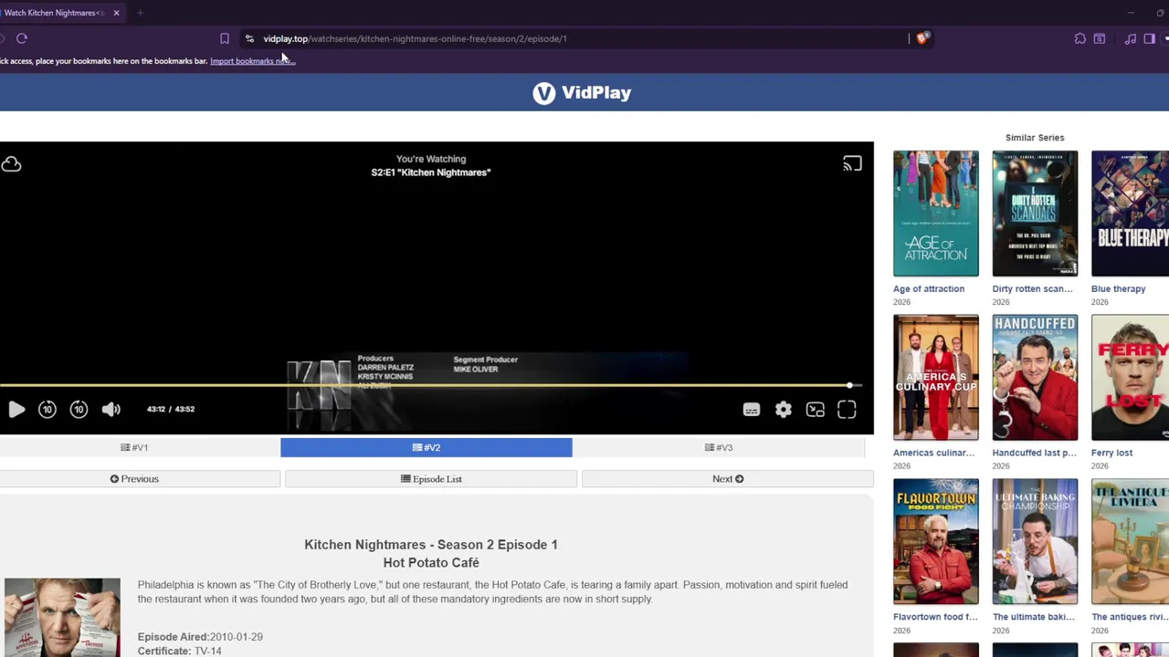The width and height of the screenshot is (1169, 657).
Task: Click the Americas culinar... title link
Action: coord(933,454)
